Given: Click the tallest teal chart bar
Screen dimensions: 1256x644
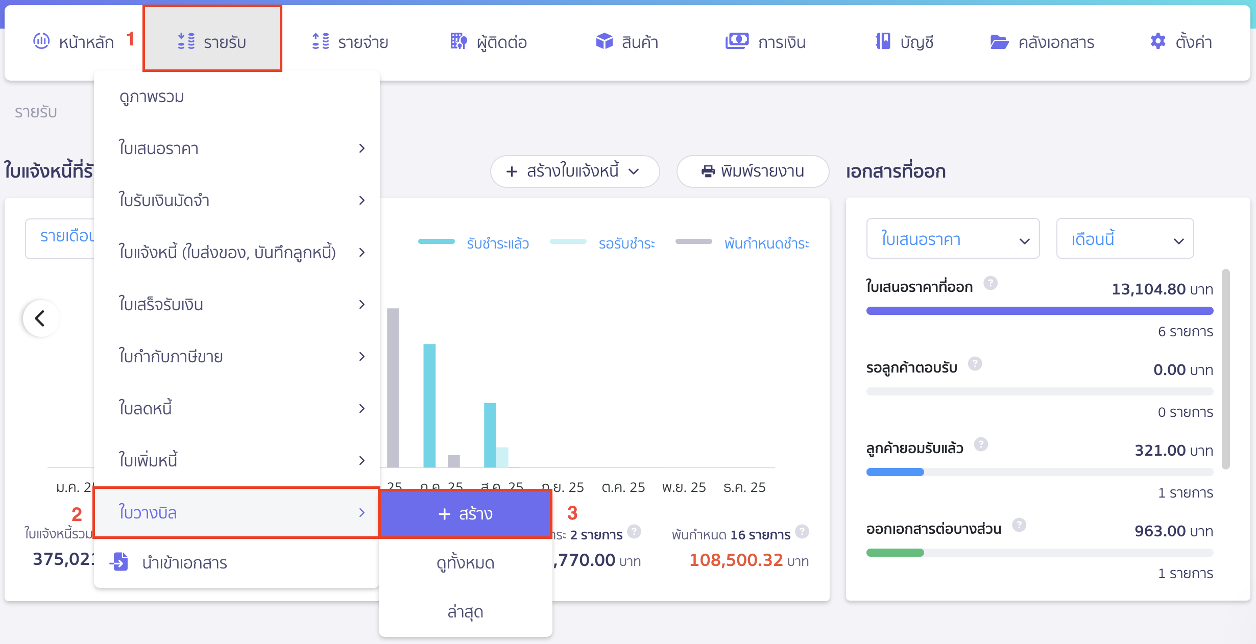Looking at the screenshot, I should point(429,406).
